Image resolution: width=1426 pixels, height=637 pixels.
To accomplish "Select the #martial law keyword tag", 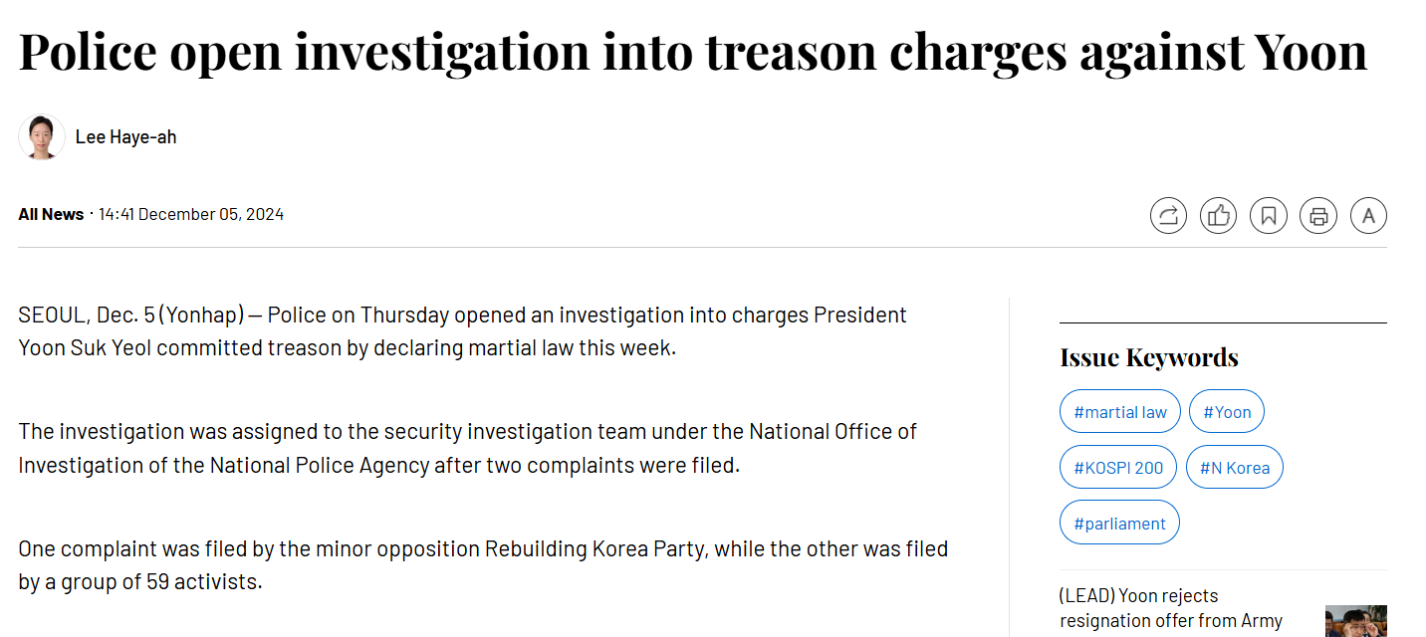I will [x=1119, y=412].
